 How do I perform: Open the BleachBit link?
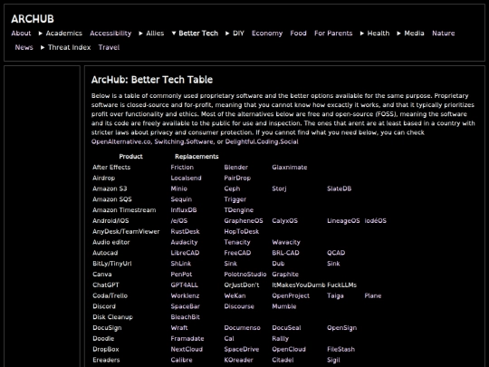[186, 317]
